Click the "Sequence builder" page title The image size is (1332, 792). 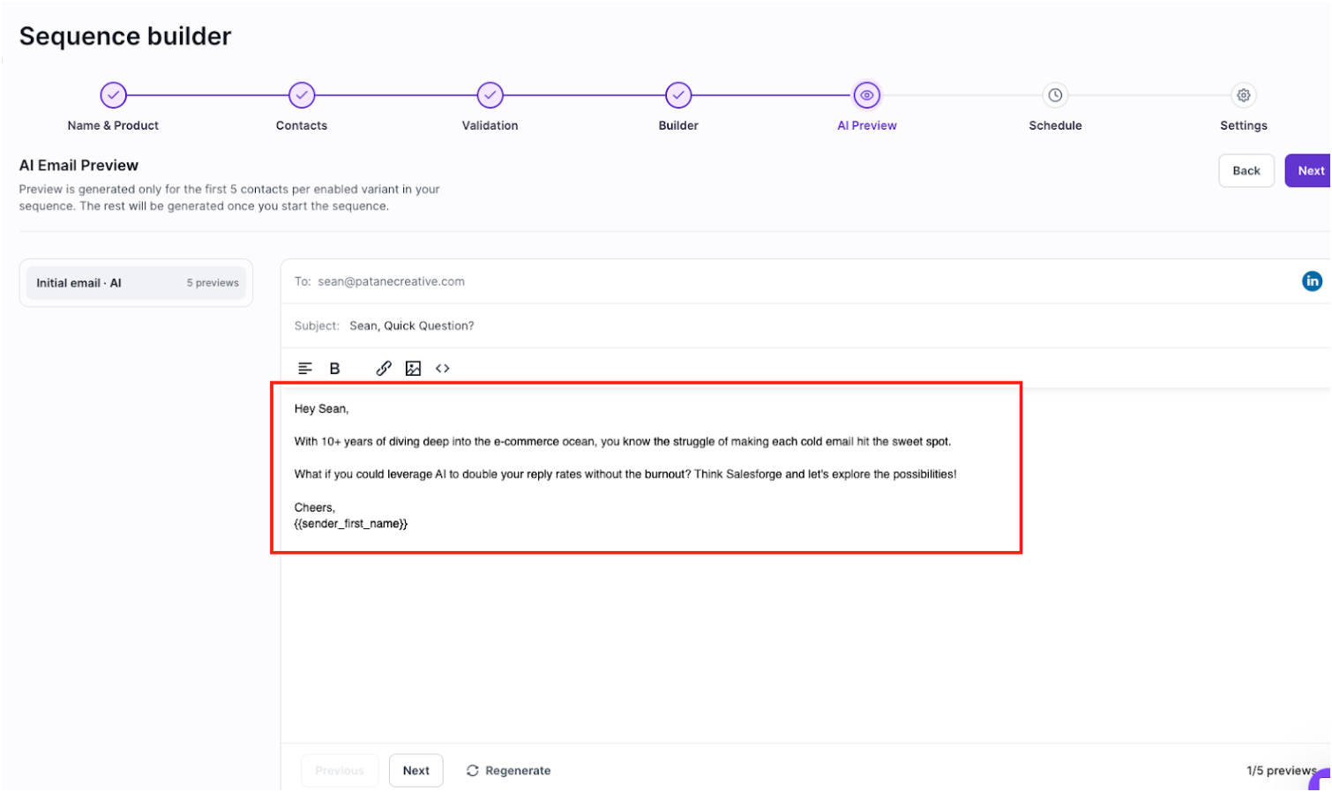pos(125,36)
